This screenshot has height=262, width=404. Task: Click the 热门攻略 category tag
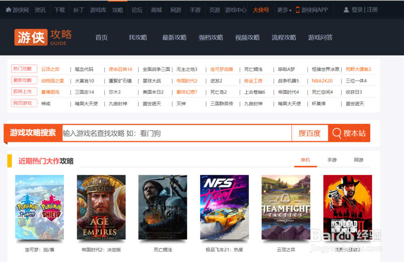pyautogui.click(x=24, y=69)
